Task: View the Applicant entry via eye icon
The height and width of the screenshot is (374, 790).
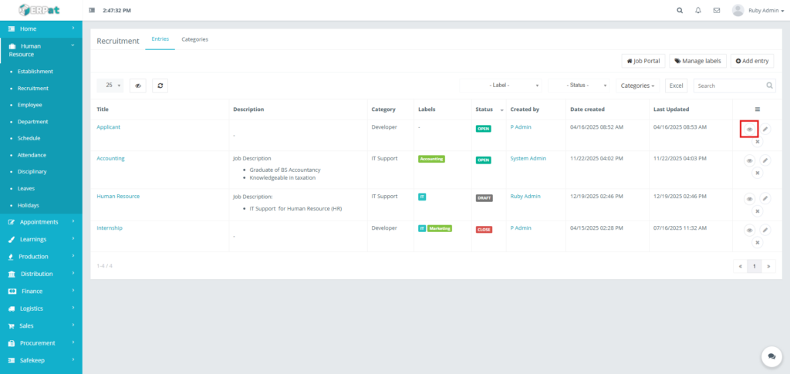Action: pos(749,130)
